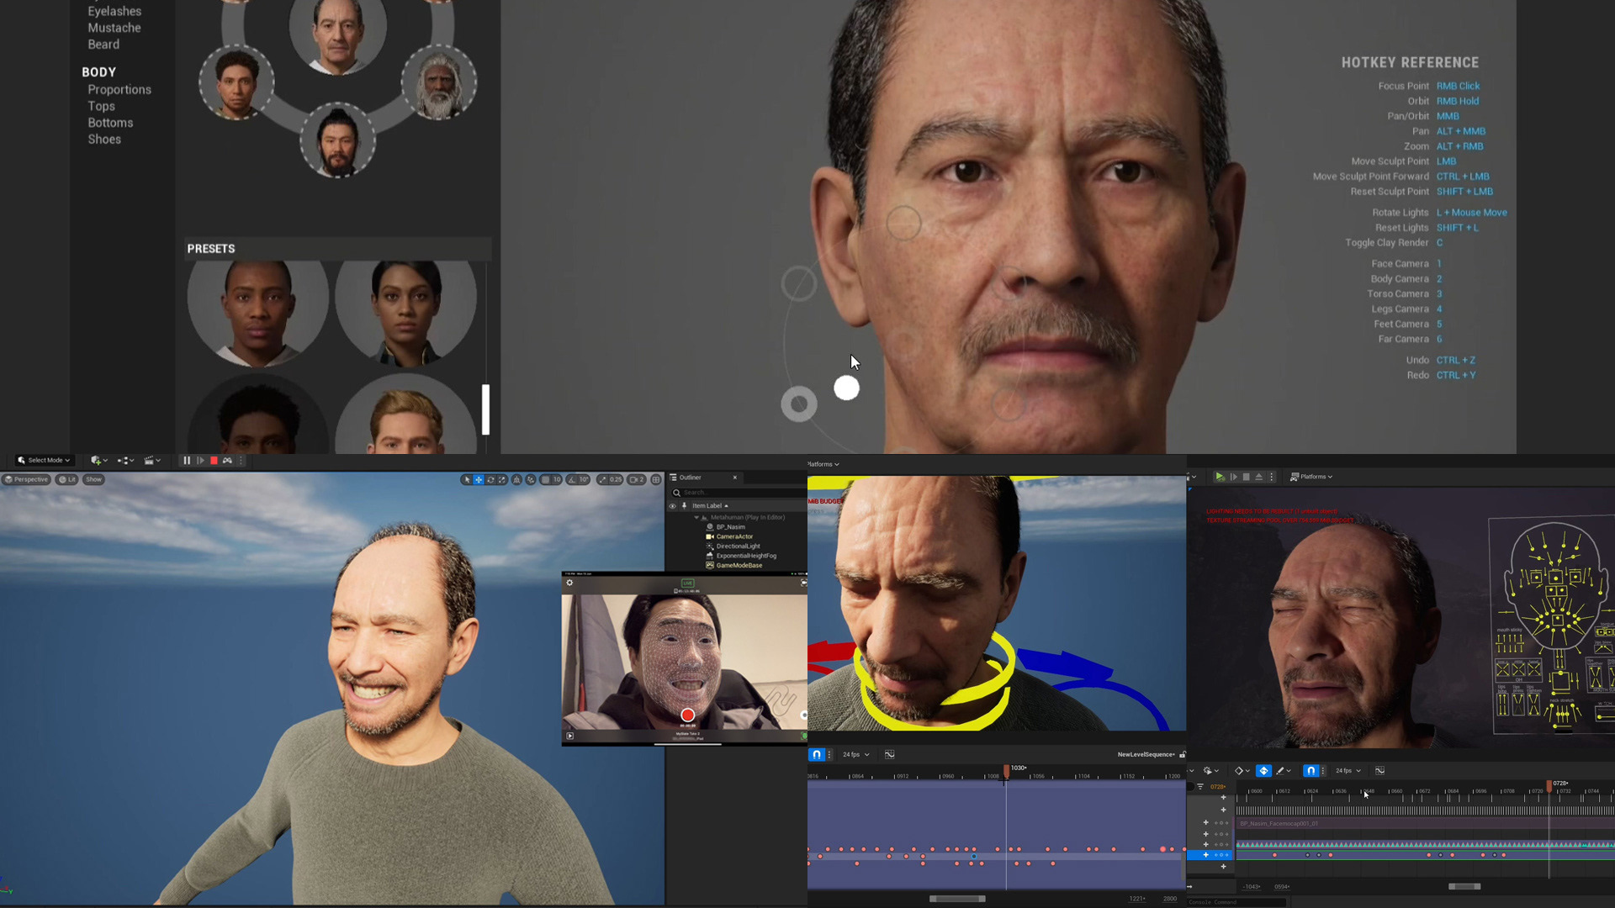Click the green Play button
This screenshot has height=908, width=1615.
tap(1219, 477)
